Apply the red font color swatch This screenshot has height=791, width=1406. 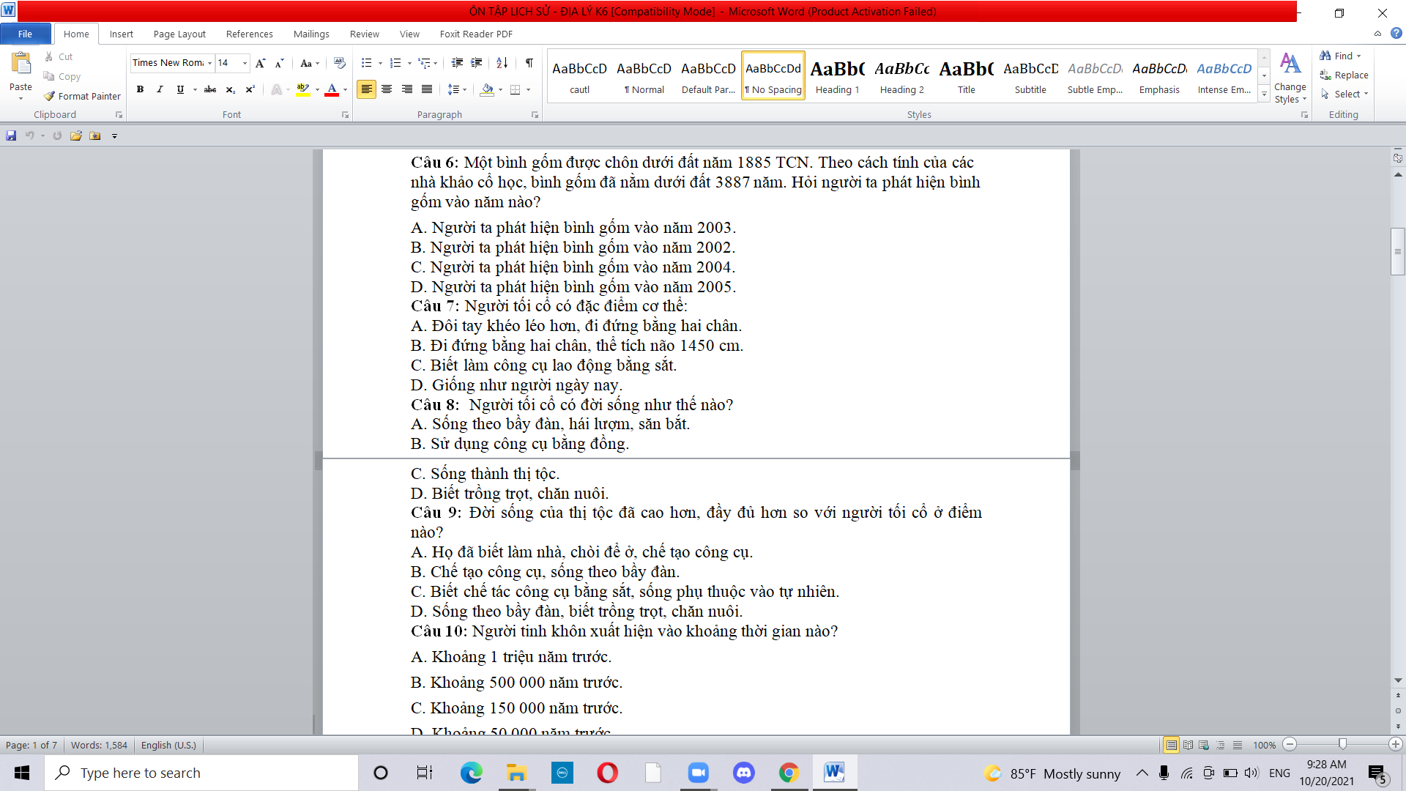click(332, 89)
